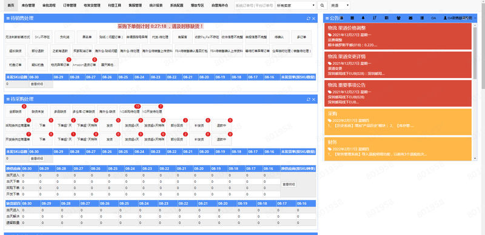Image resolution: width=485 pixels, height=235 pixels.
Task: Click the 超长缺货 button
Action: (x=16, y=51)
